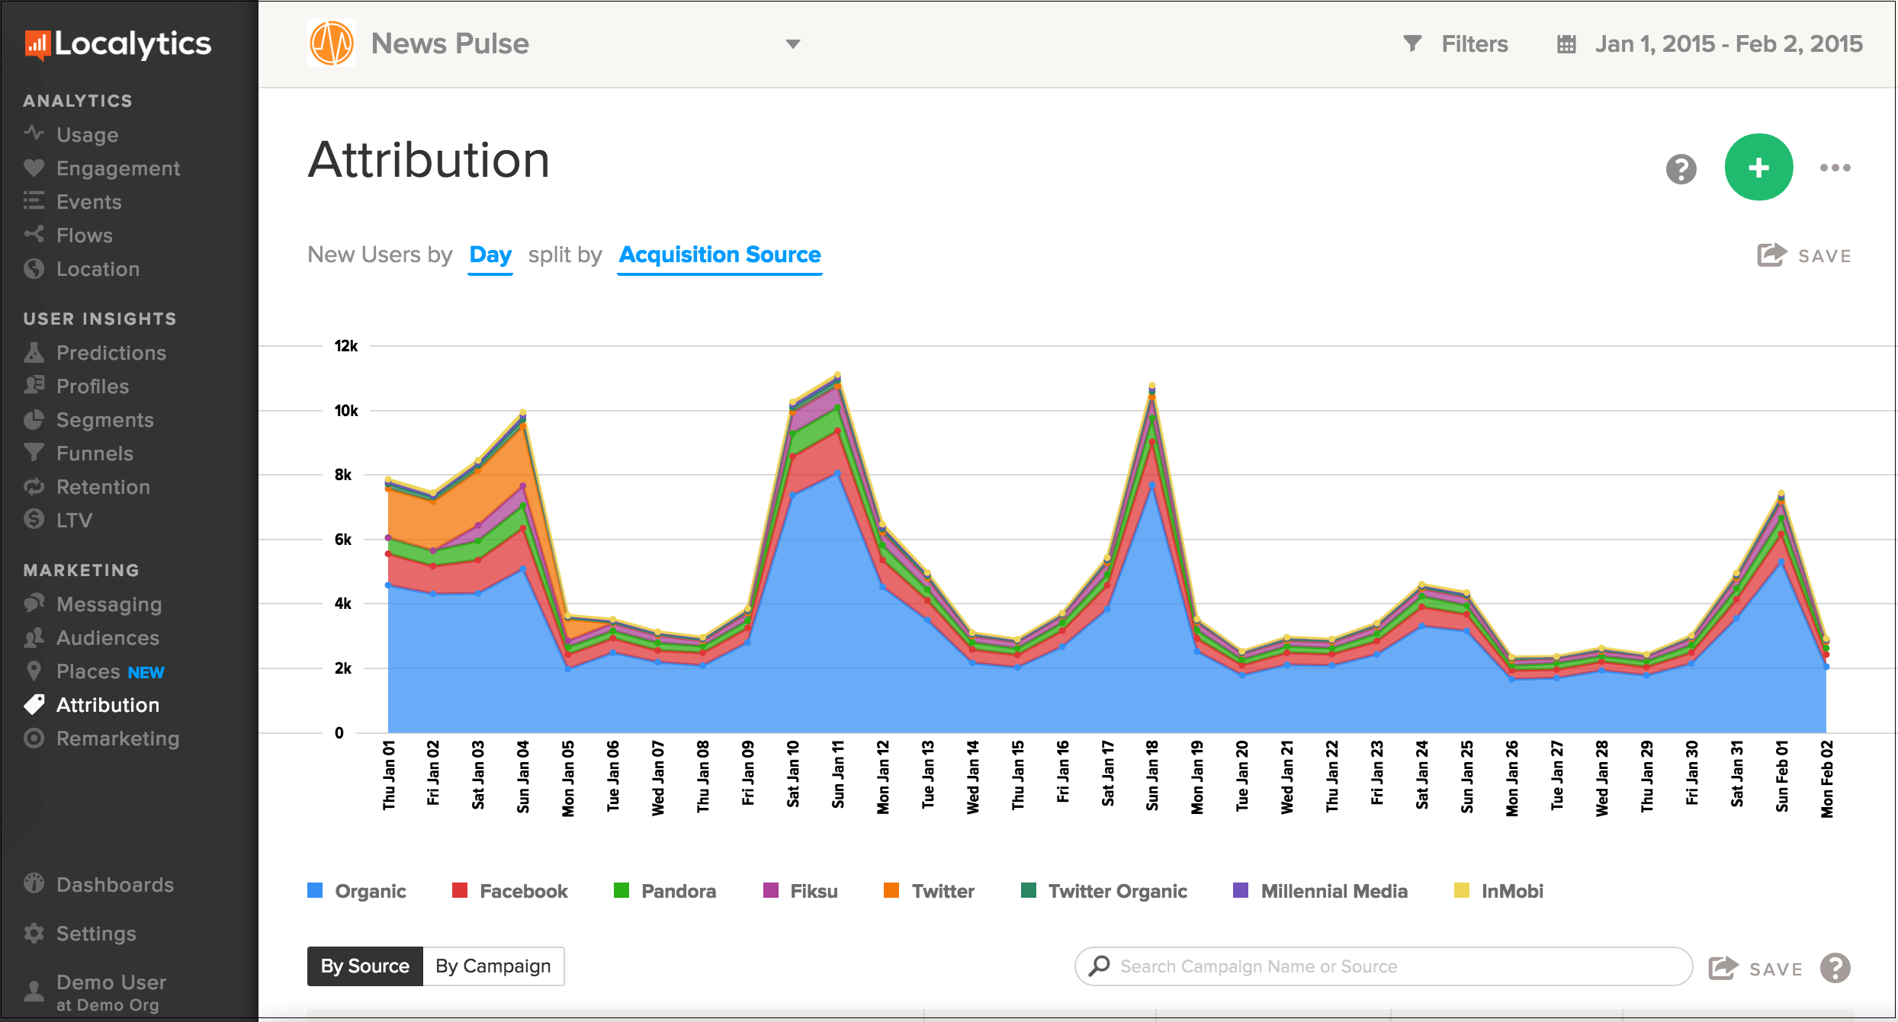This screenshot has height=1022, width=1898.
Task: Click the Localytics logo
Action: coord(118,44)
